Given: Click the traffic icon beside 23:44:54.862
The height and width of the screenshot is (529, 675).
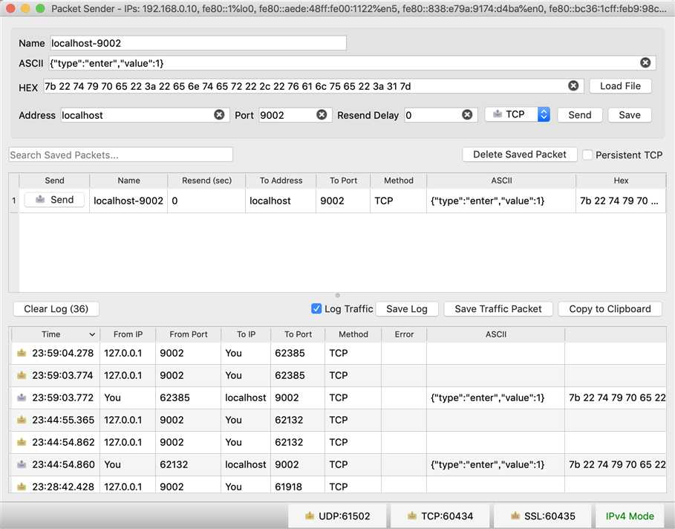Looking at the screenshot, I should [21, 442].
